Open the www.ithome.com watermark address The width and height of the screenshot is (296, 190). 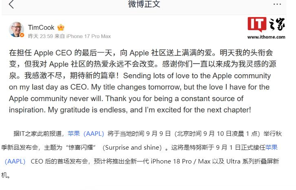266,37
